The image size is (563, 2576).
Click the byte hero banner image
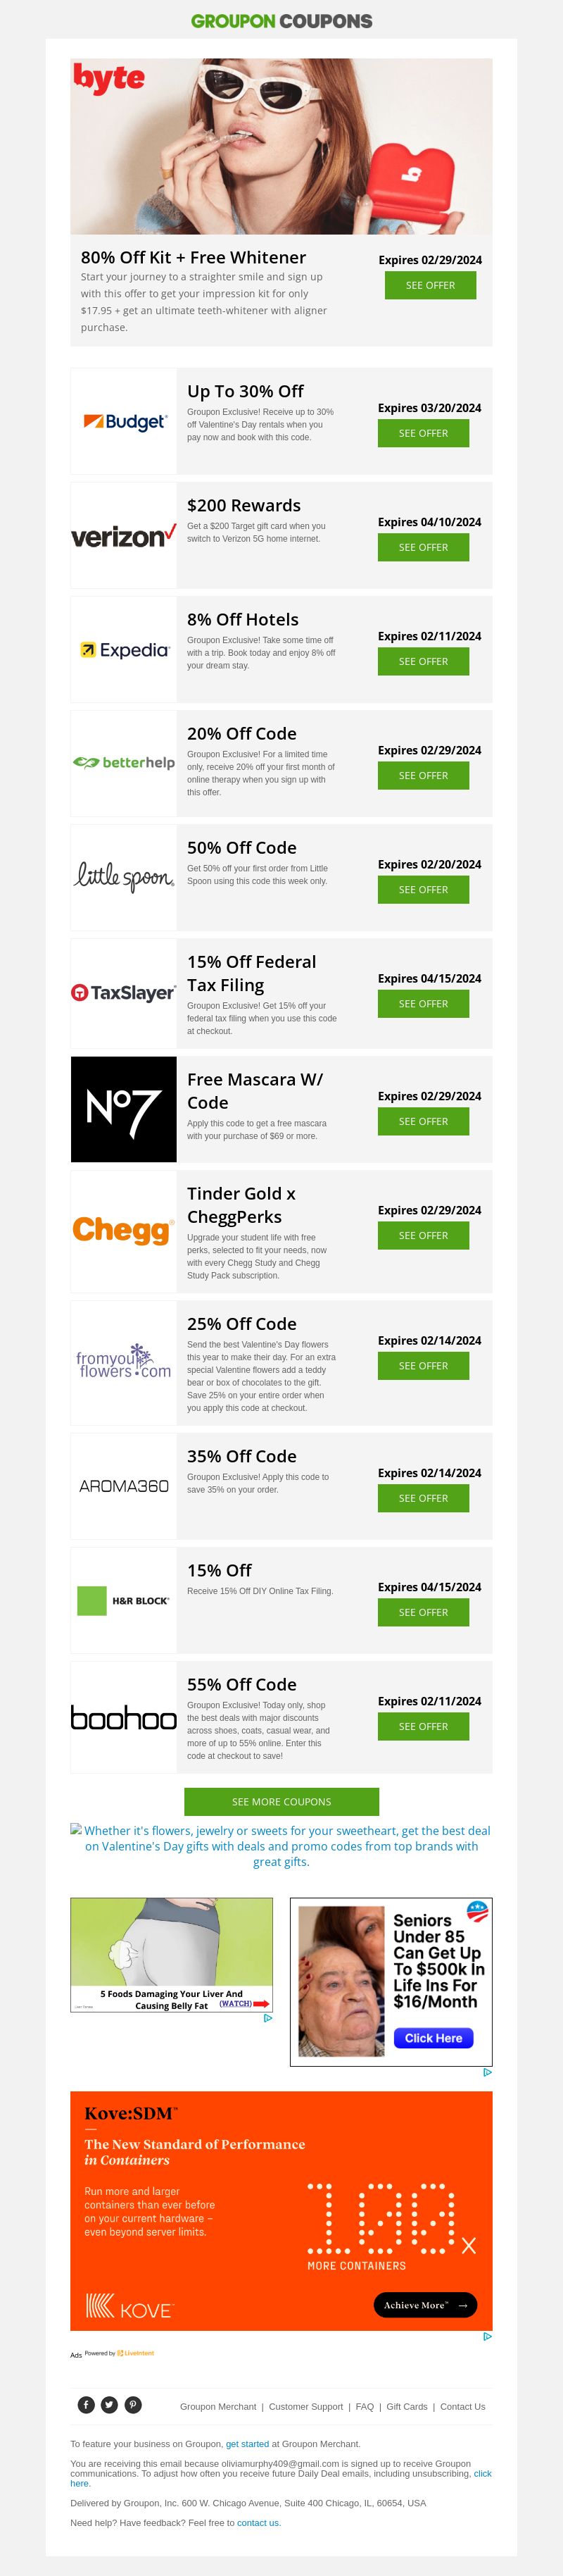[x=281, y=146]
